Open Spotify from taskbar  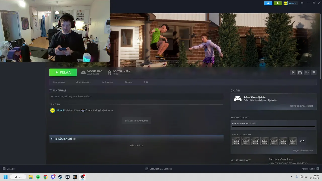pos(38,177)
